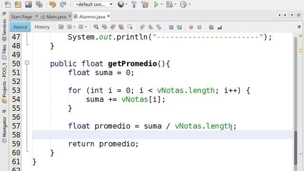Viewport: 304px width, 171px height.
Task: Click the Last Edit icon
Action: click(x=61, y=27)
